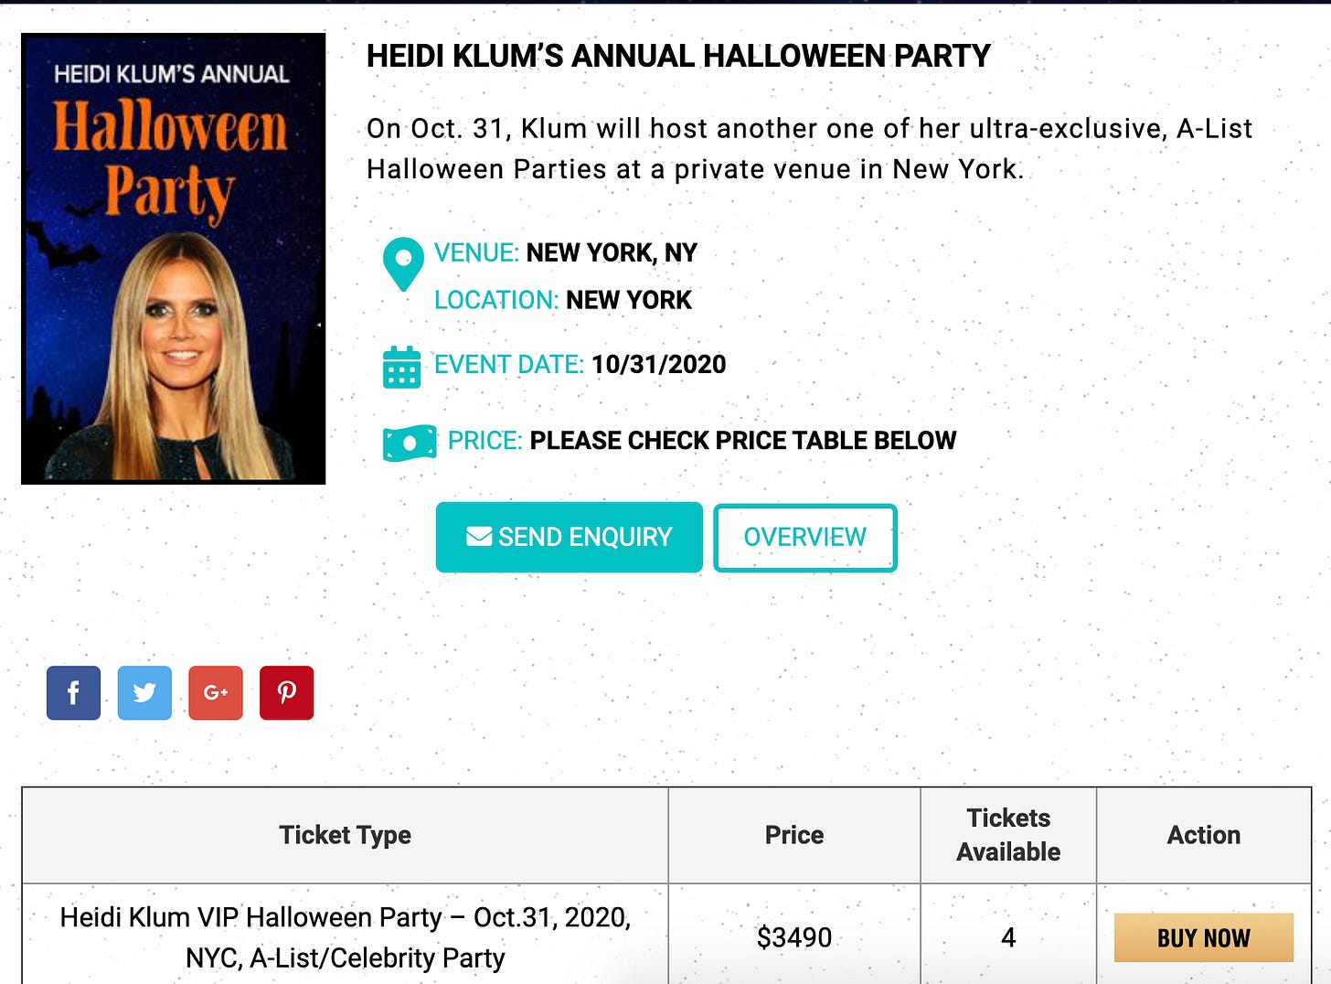Select the Ticket Type column header
This screenshot has width=1331, height=984.
click(345, 835)
